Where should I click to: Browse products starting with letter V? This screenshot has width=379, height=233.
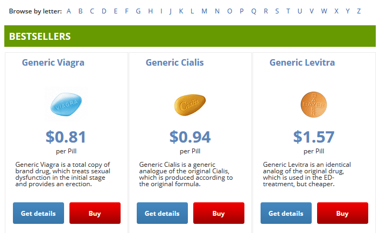312,11
